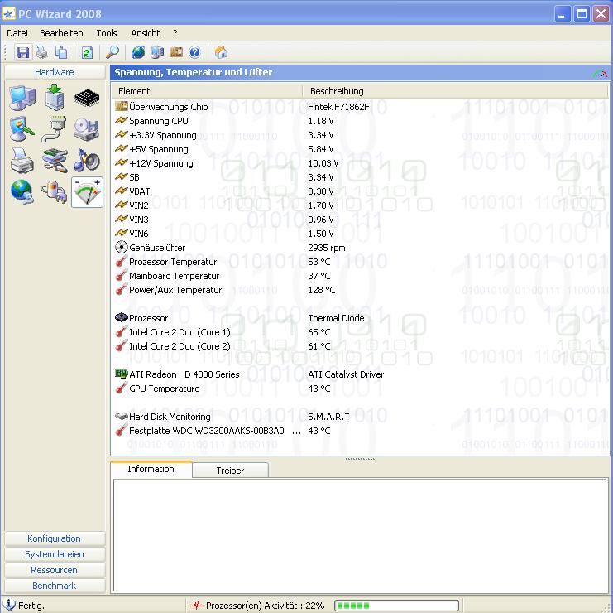Select Intel Core 2 Duo (Core 1) row
Viewport: 613px width, 613px height.
pyautogui.click(x=360, y=332)
